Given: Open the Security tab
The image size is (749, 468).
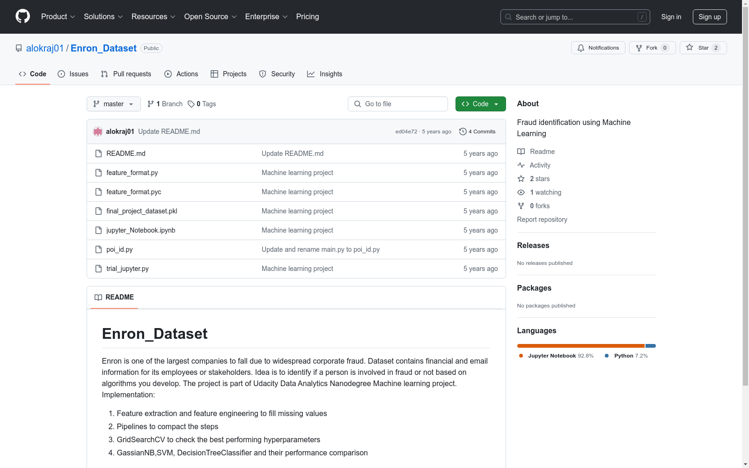Looking at the screenshot, I should pos(277,74).
